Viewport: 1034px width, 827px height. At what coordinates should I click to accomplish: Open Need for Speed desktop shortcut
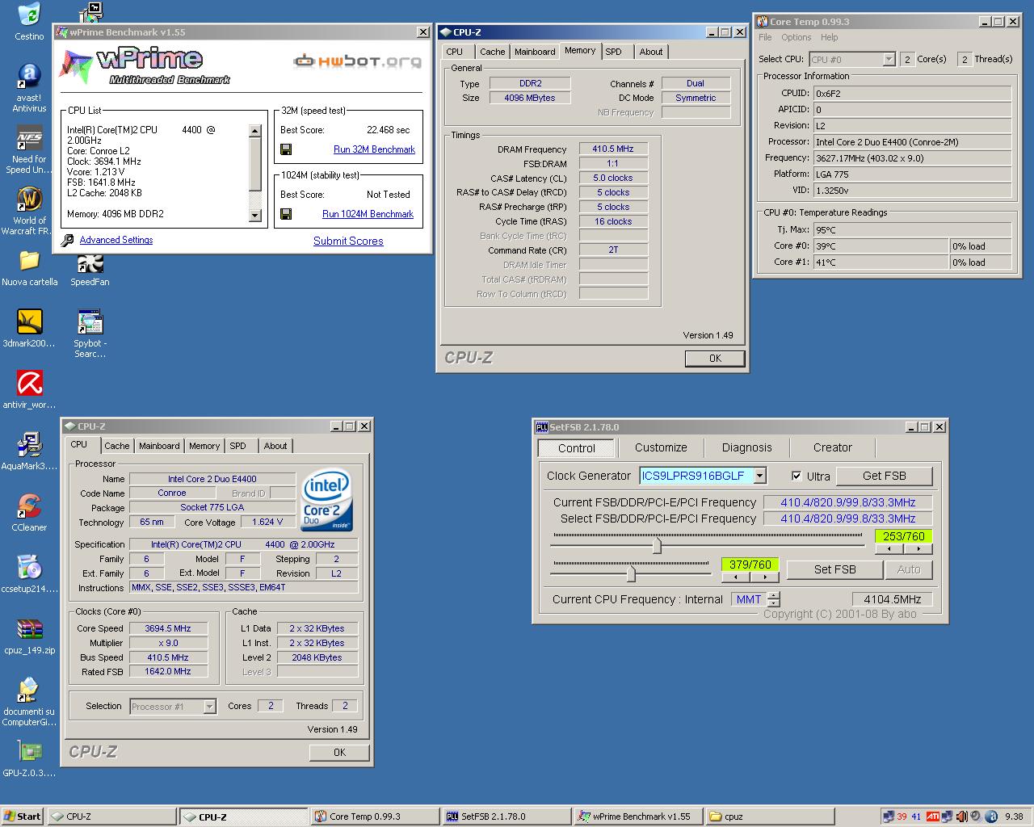click(x=29, y=150)
